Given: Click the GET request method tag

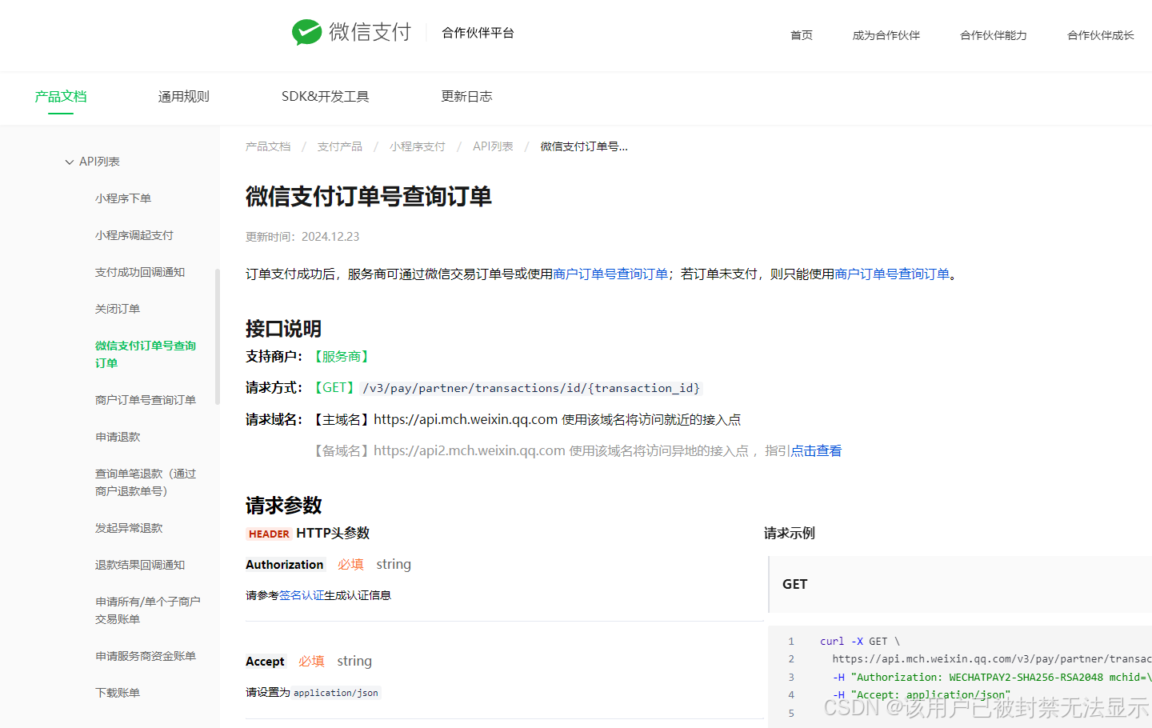Looking at the screenshot, I should coord(334,388).
